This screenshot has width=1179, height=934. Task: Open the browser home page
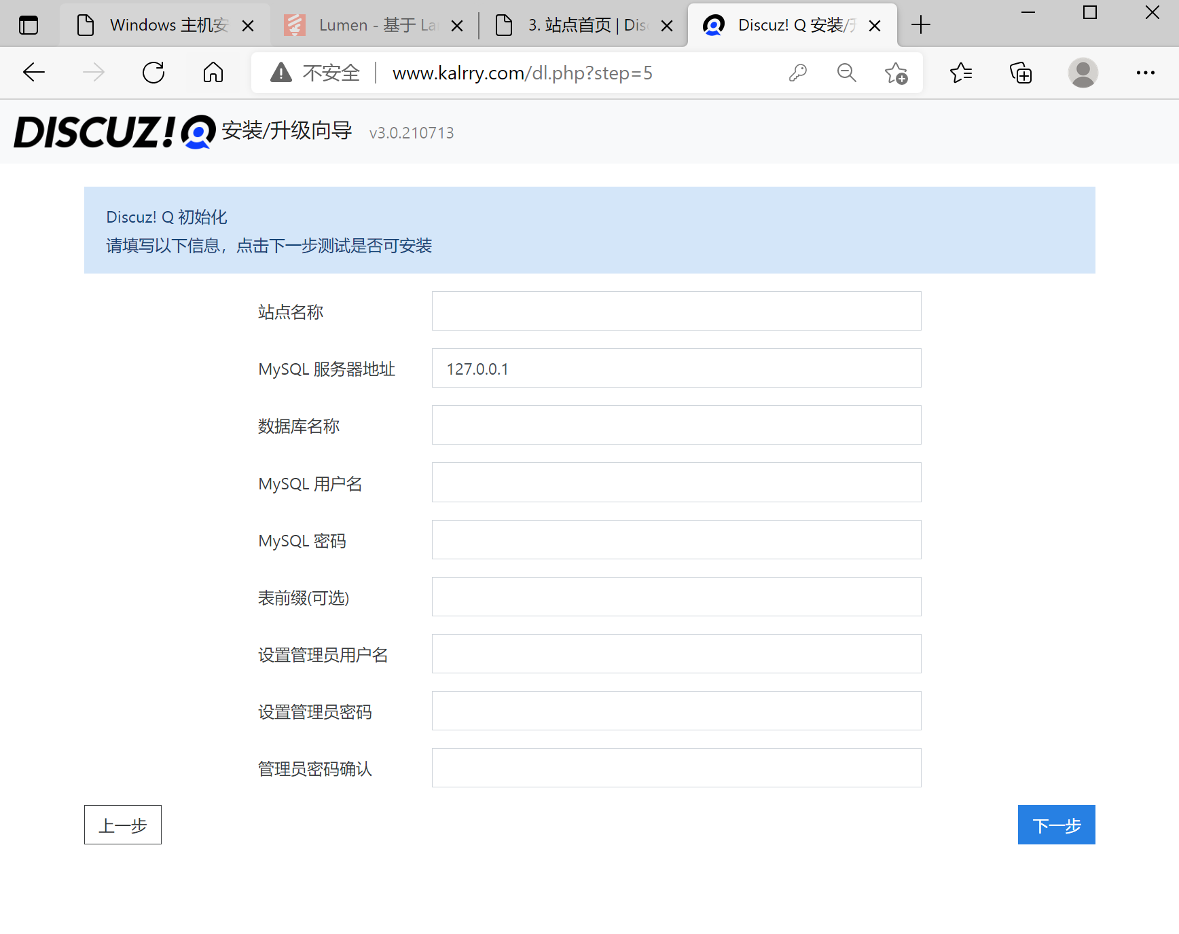[213, 73]
